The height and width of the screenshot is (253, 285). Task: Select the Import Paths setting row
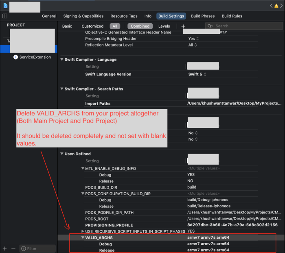[171, 103]
